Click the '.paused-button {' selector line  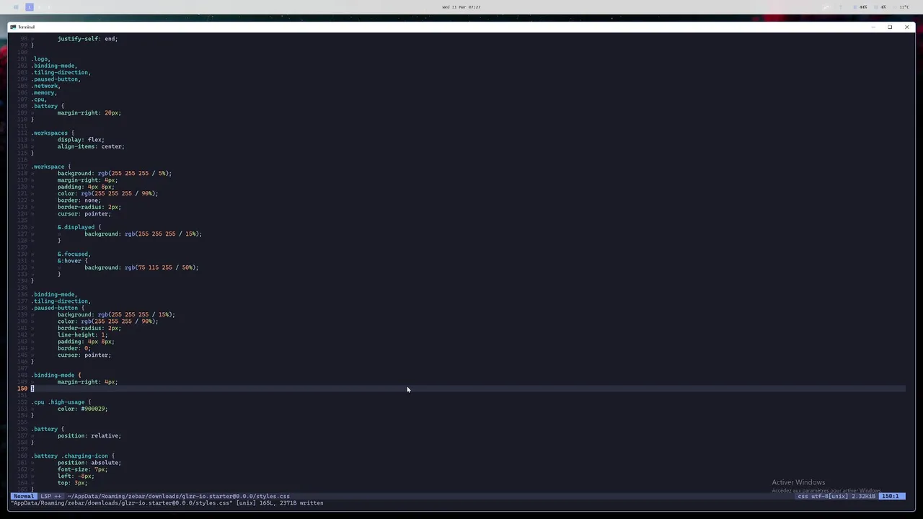[x=58, y=308]
